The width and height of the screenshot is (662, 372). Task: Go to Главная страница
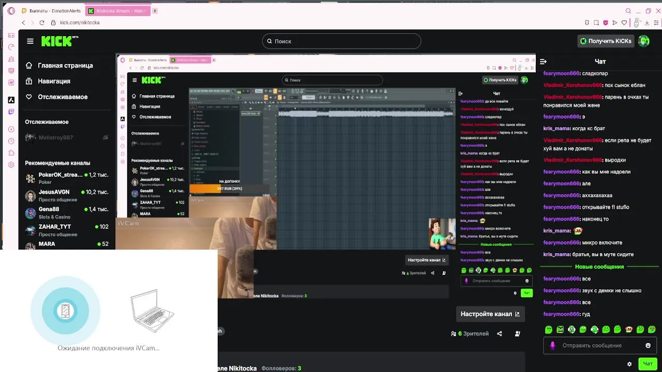(59, 66)
